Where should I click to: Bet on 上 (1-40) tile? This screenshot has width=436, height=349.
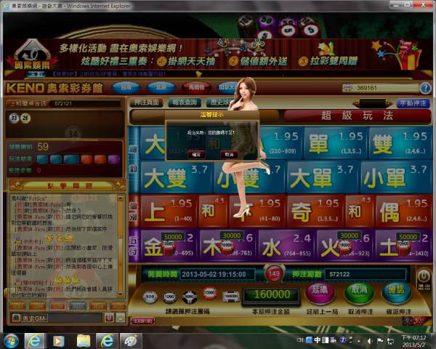169,212
